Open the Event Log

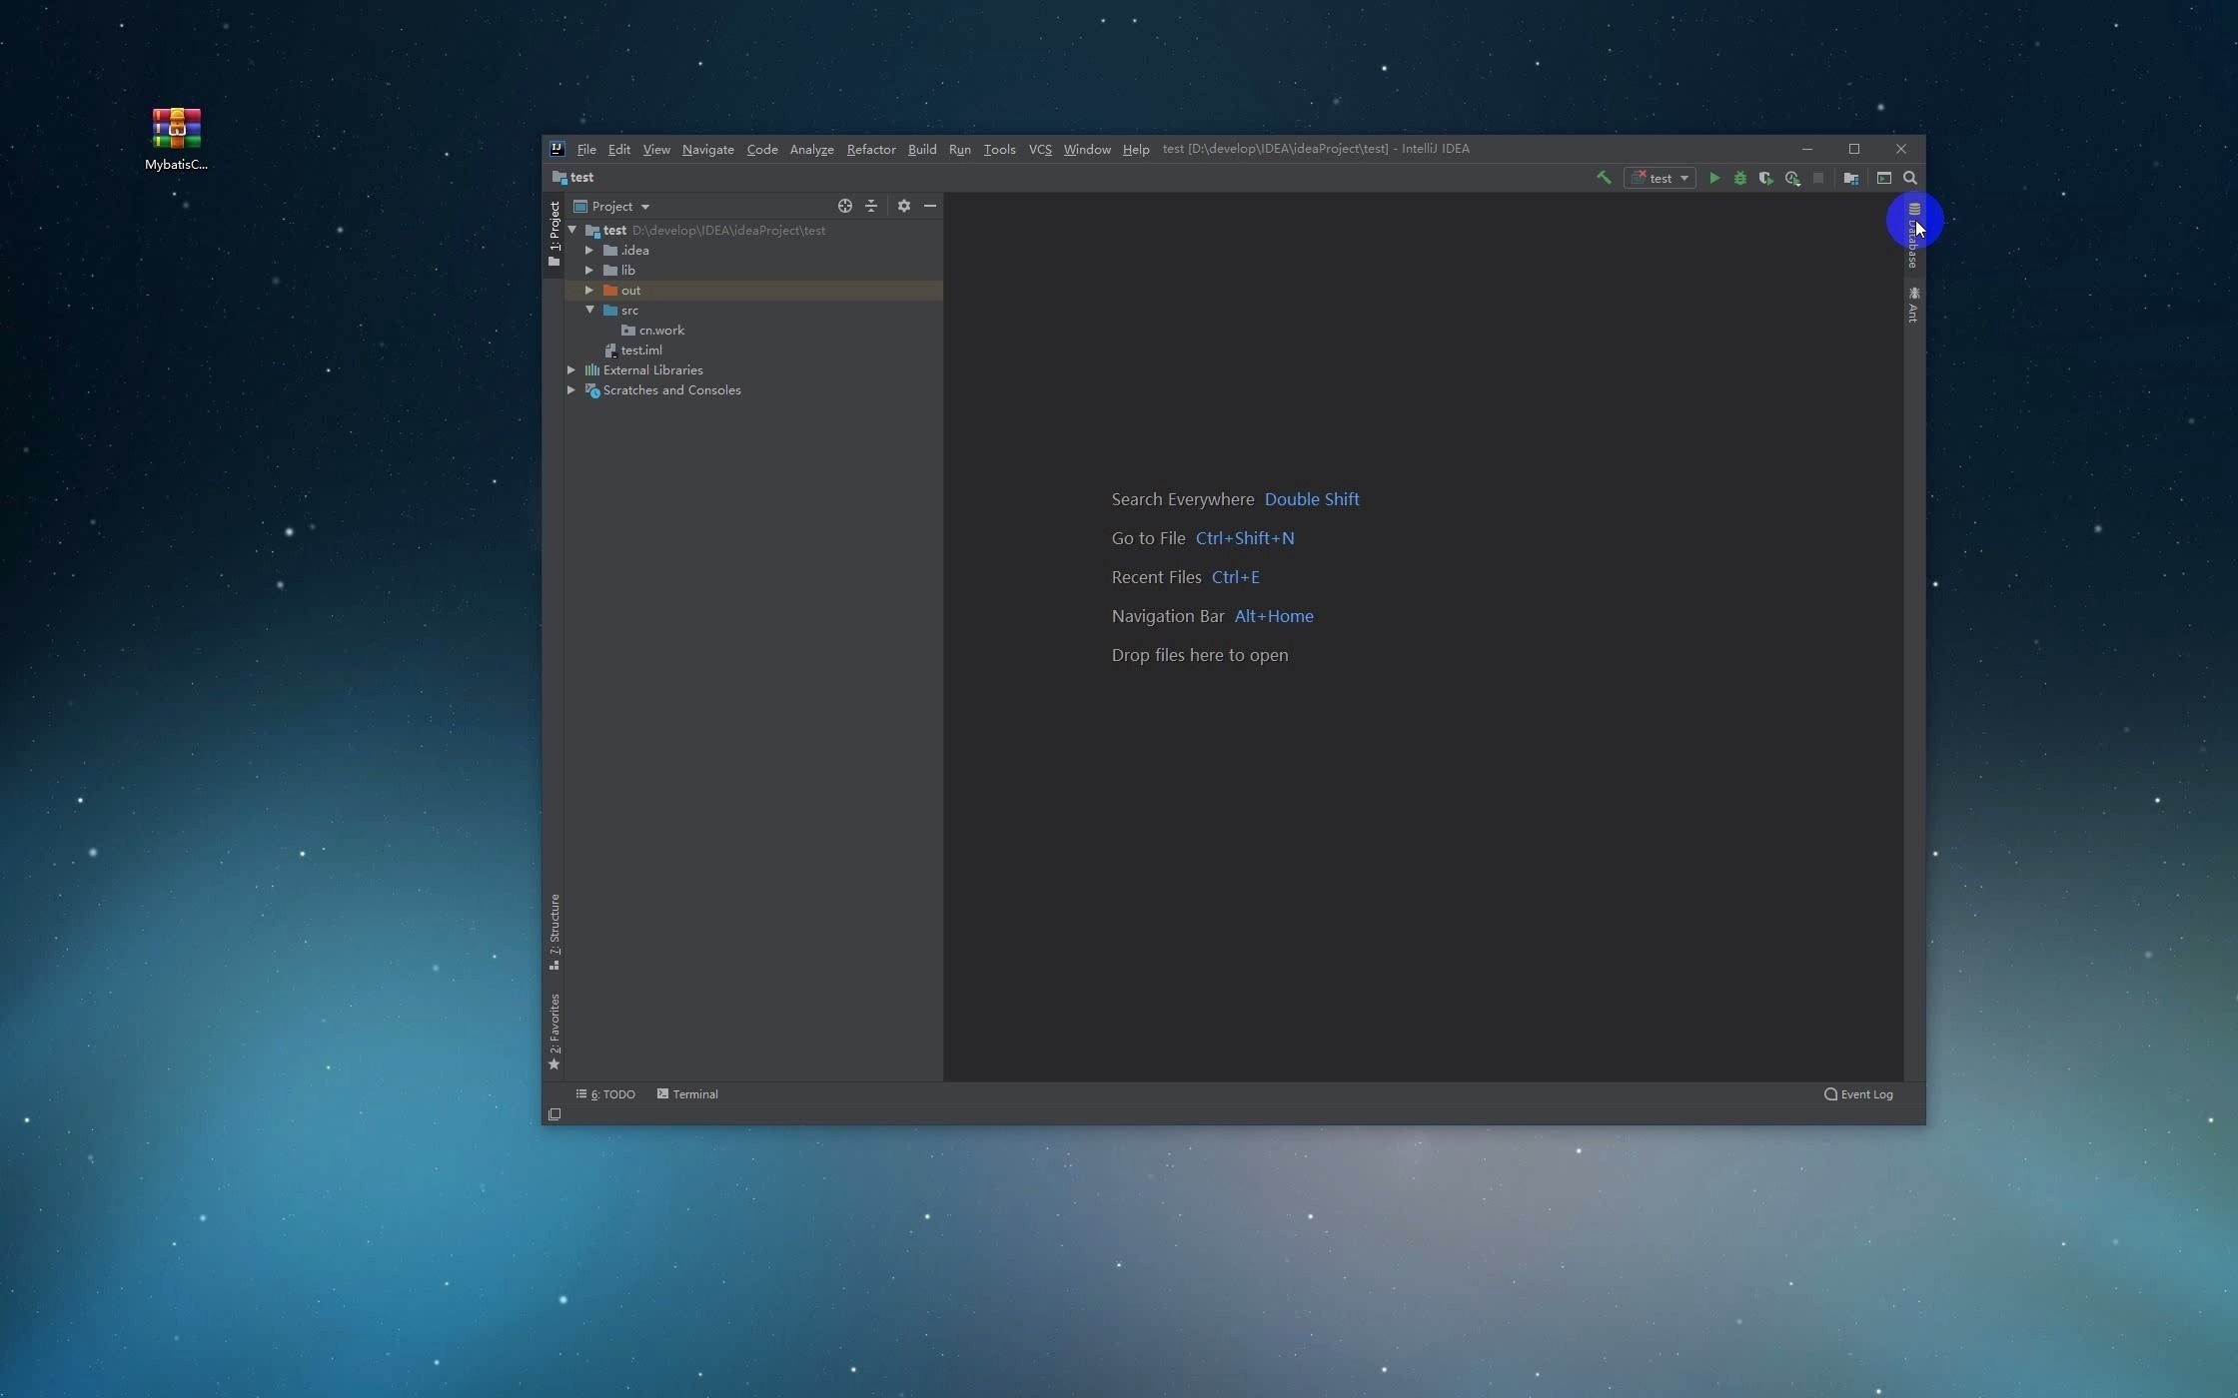click(1858, 1094)
